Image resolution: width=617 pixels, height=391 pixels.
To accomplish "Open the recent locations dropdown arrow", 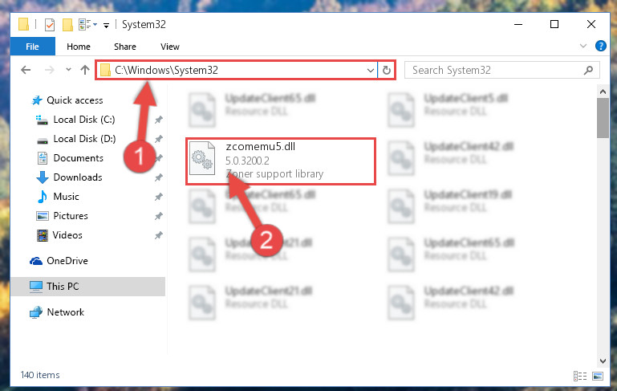I will (68, 70).
